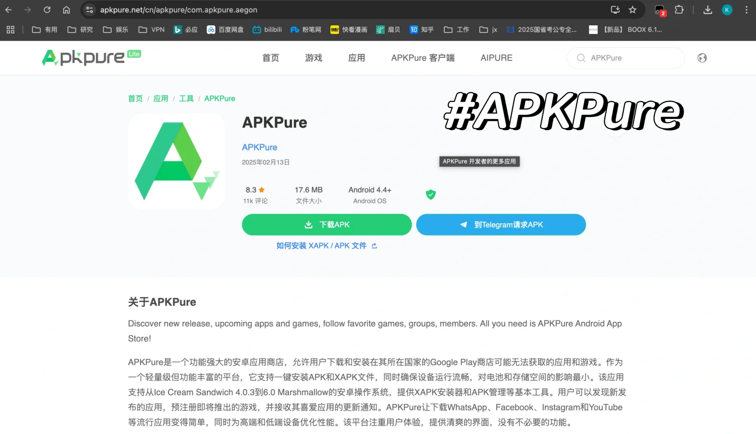The width and height of the screenshot is (756, 434).
Task: Open the K profile avatar
Action: 727,10
